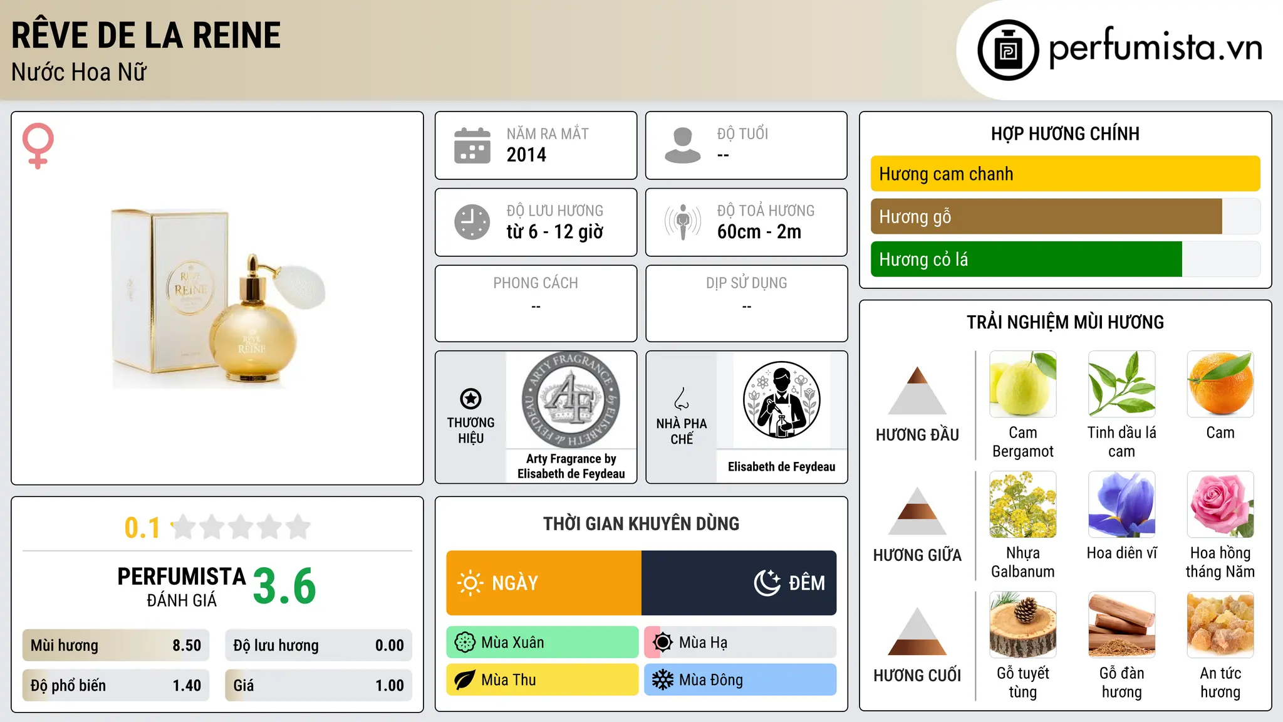
Task: Click the Hợp hương chính heading
Action: pyautogui.click(x=1066, y=134)
